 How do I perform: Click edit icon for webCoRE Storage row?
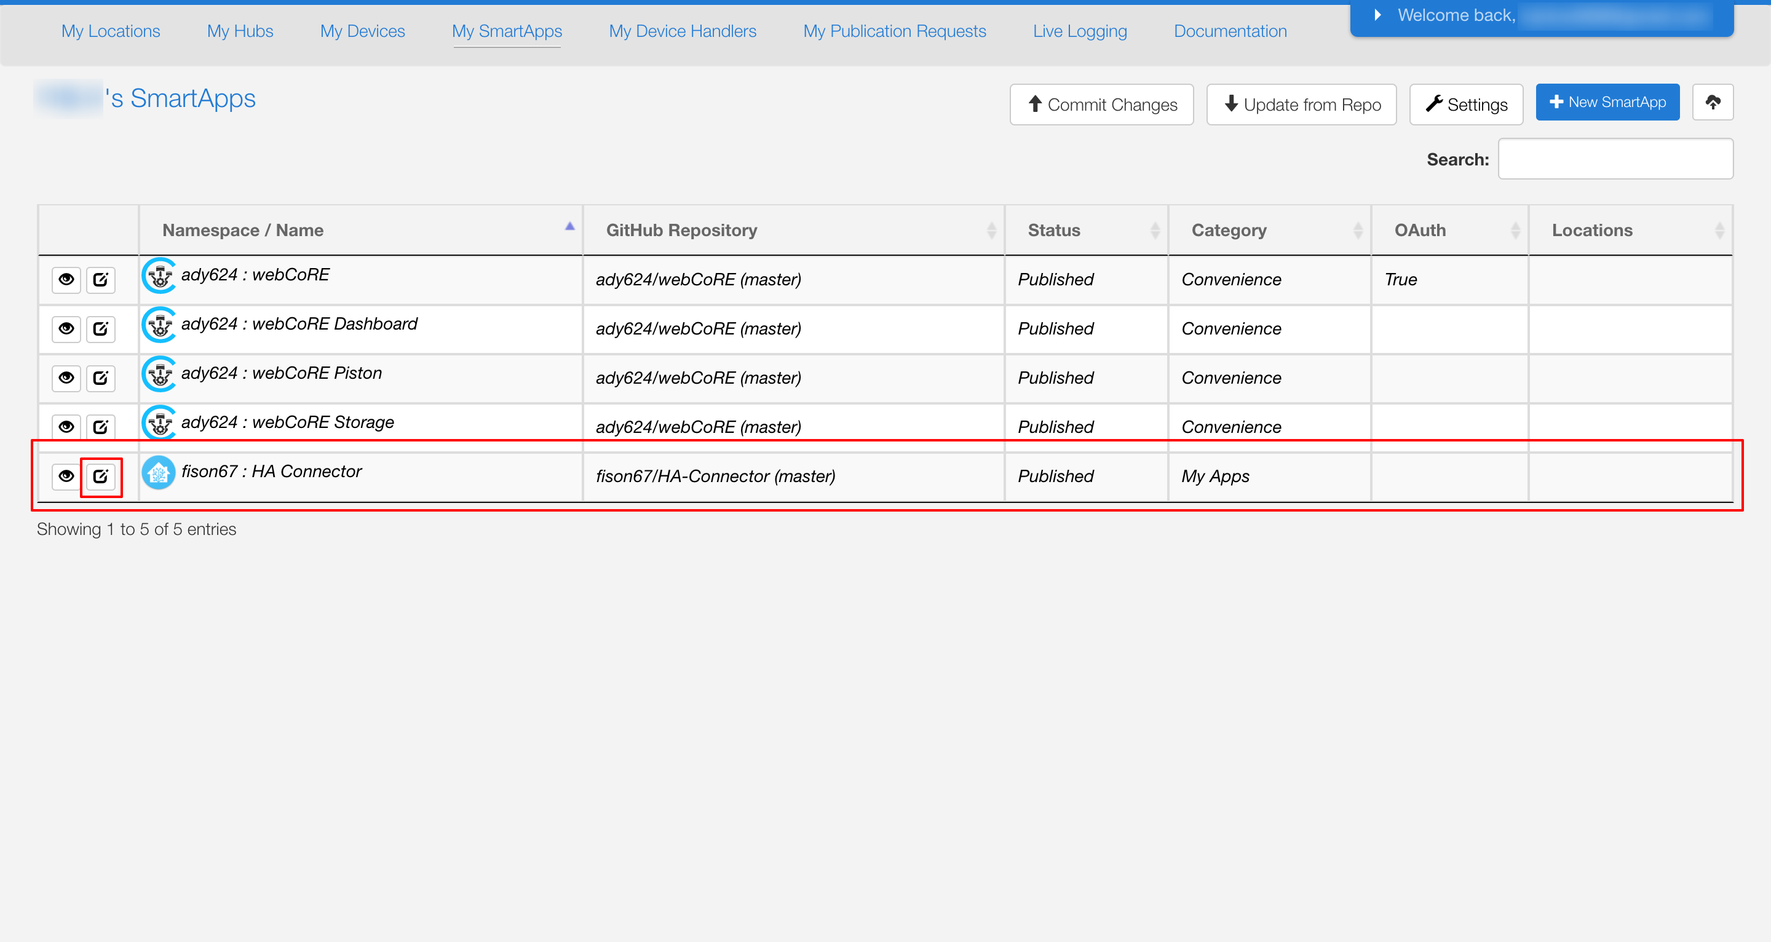pos(100,426)
